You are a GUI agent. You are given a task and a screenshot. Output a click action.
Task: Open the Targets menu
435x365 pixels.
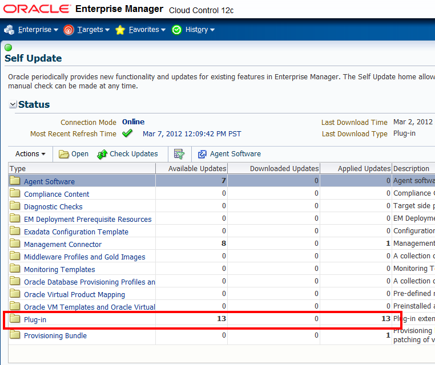[93, 30]
